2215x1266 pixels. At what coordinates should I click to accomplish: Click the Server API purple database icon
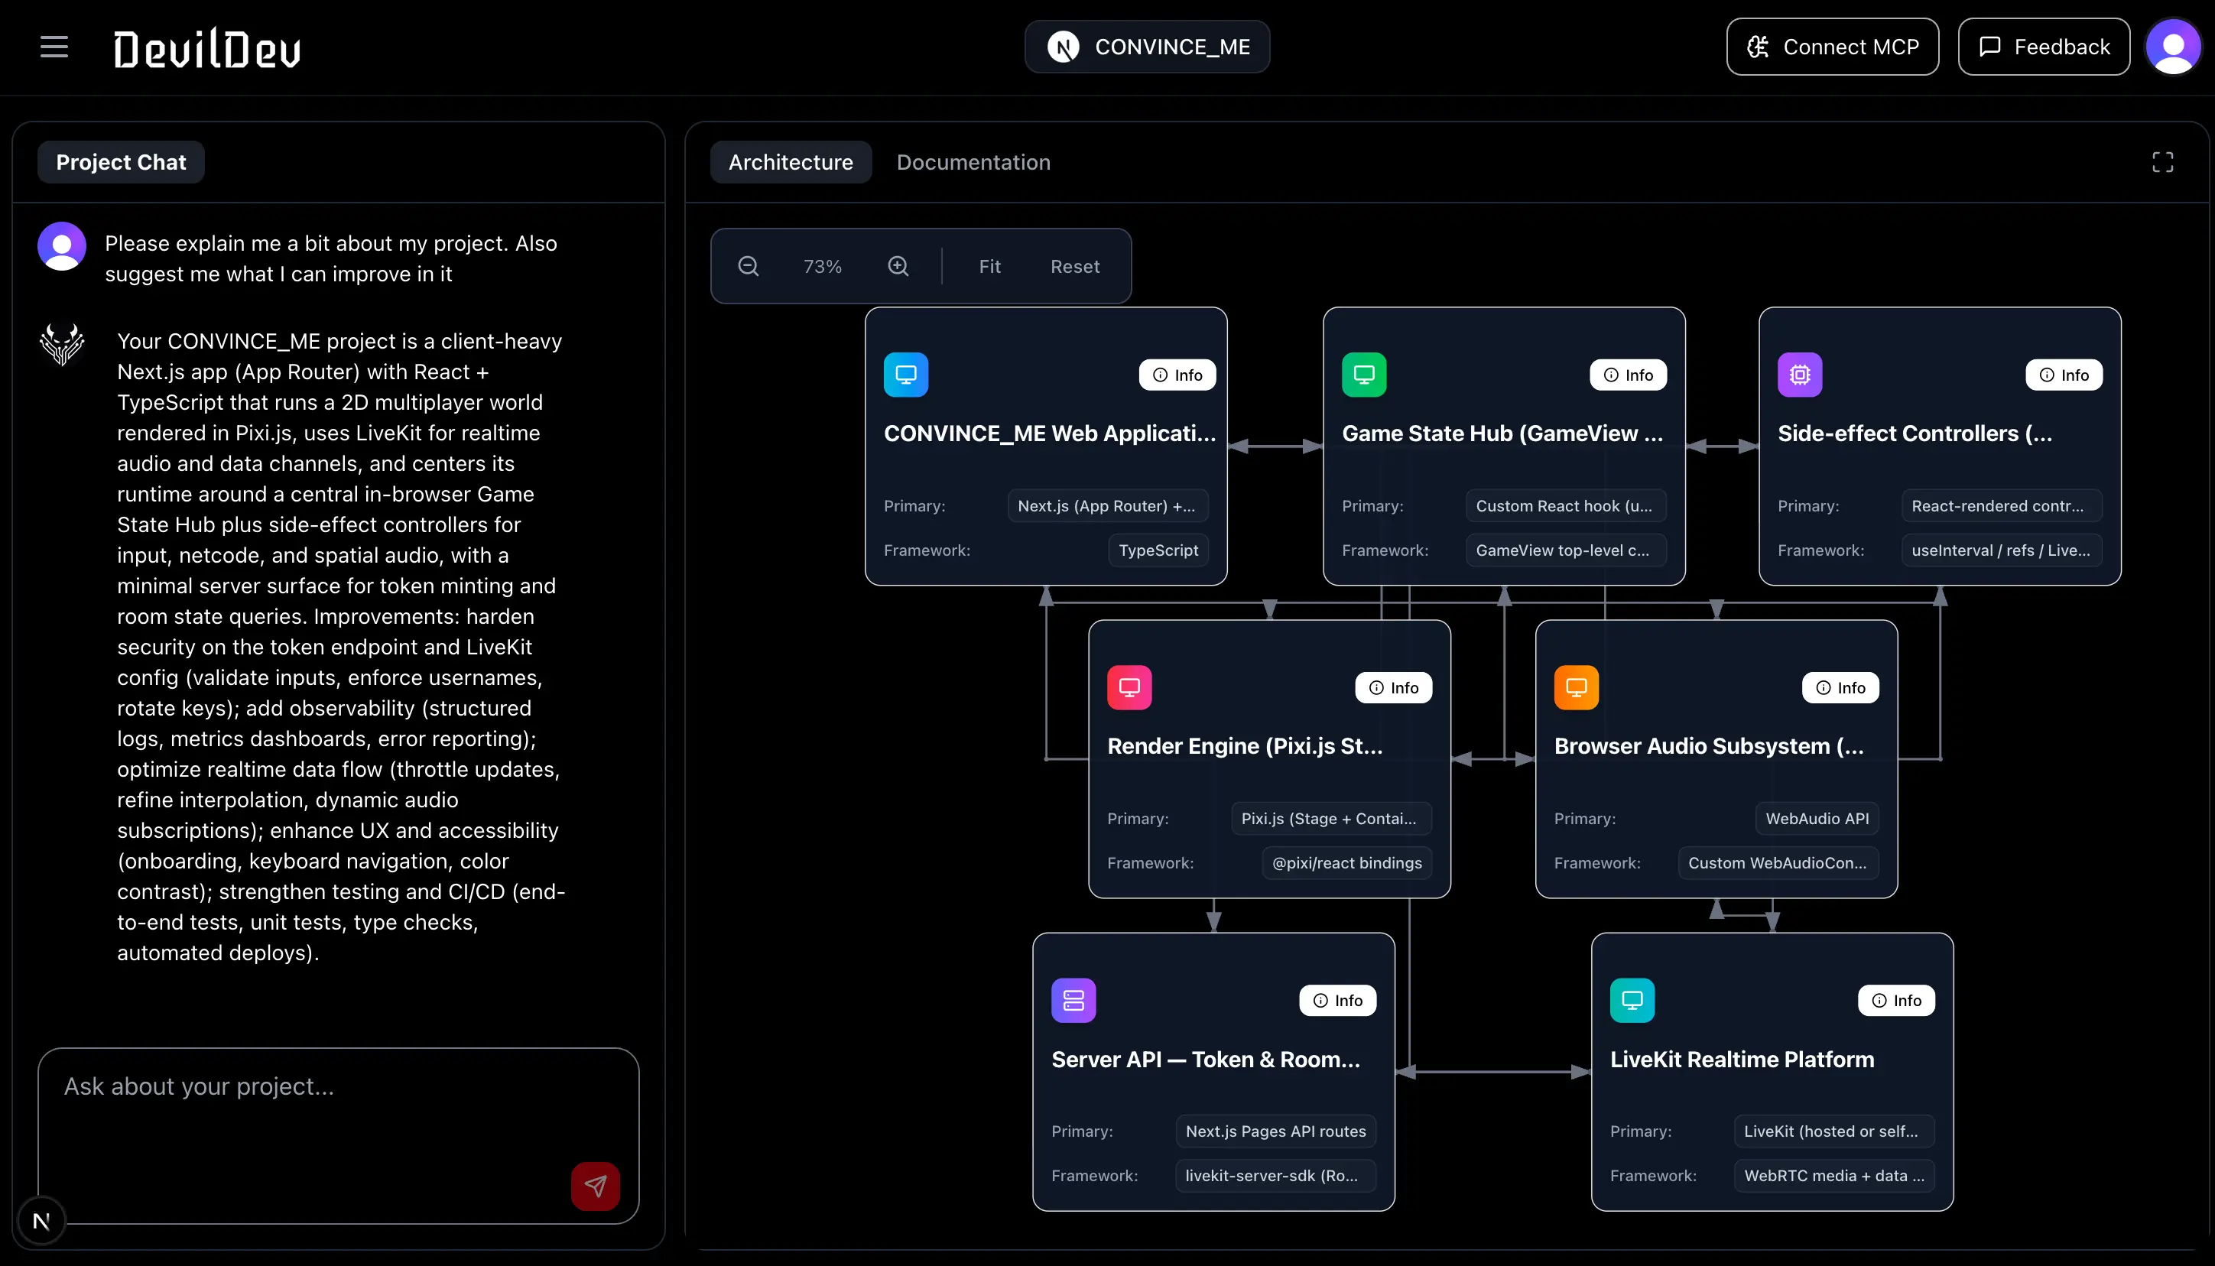tap(1074, 1000)
